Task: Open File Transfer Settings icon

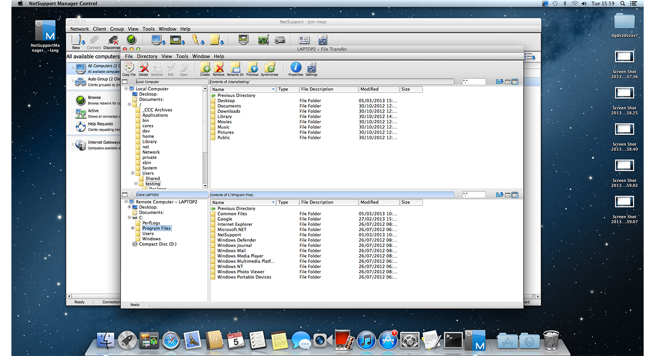Action: tap(311, 68)
